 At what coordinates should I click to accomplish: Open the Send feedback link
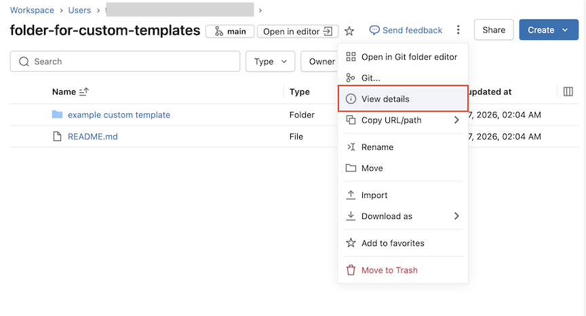click(x=406, y=31)
